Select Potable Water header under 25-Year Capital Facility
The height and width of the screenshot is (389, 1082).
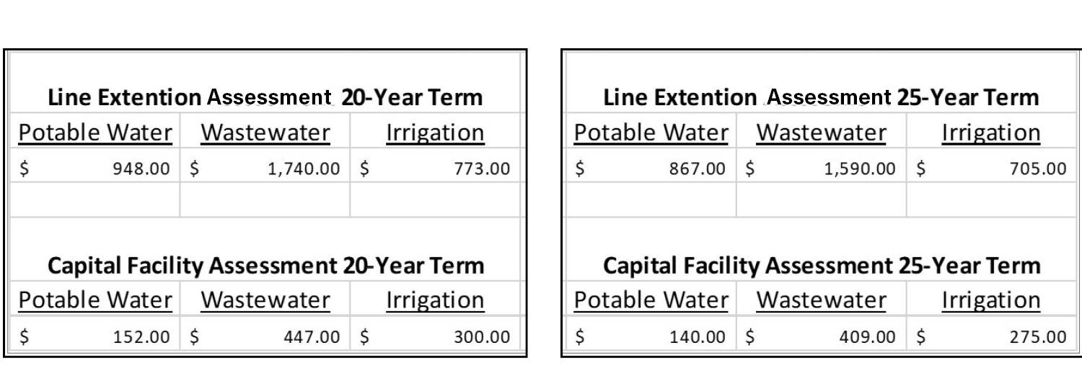[651, 300]
